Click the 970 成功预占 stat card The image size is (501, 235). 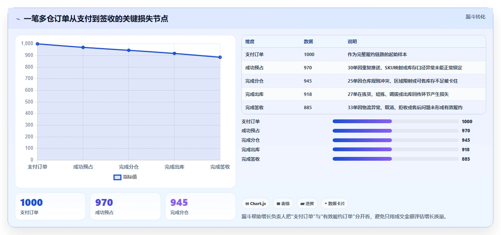[125, 206]
